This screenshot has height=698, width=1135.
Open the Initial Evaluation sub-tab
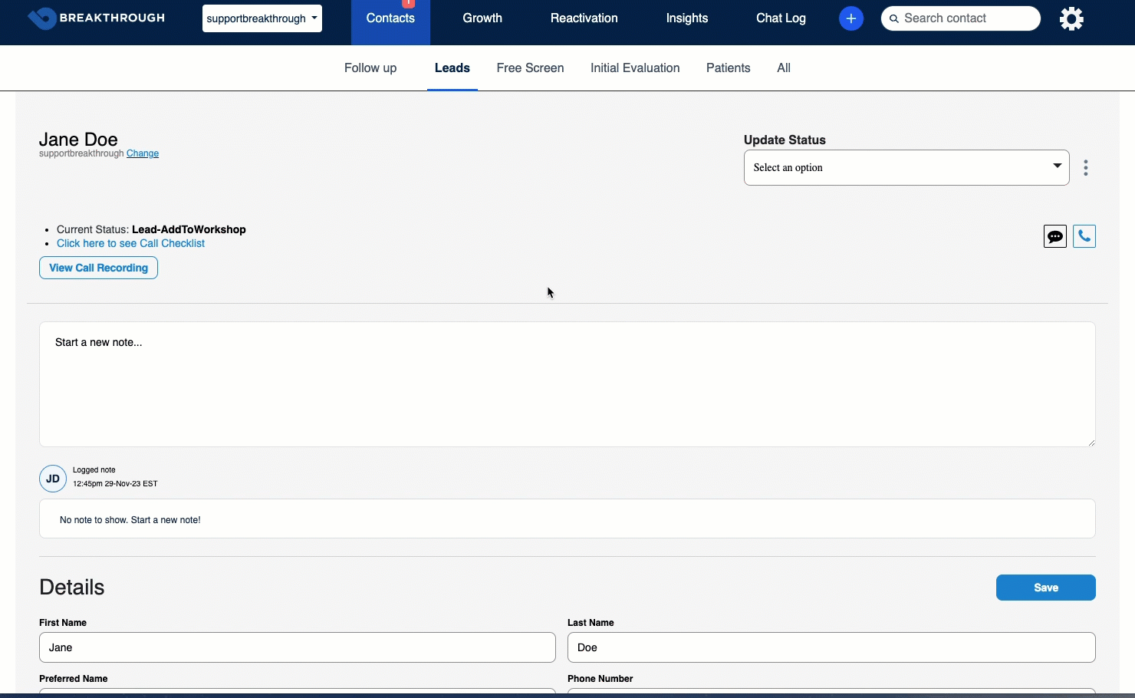635,67
